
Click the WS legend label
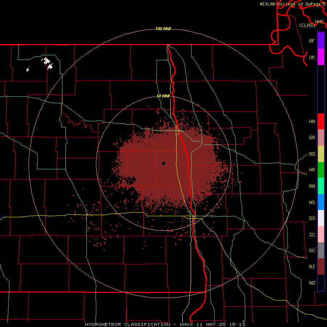[x=312, y=202]
